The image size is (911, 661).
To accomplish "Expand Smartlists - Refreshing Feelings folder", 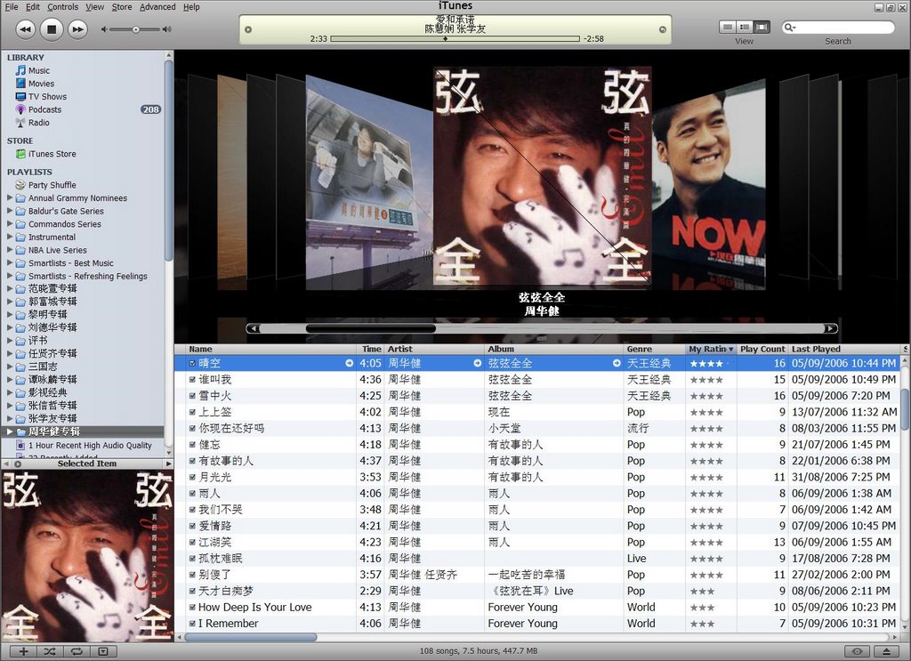I will (9, 276).
